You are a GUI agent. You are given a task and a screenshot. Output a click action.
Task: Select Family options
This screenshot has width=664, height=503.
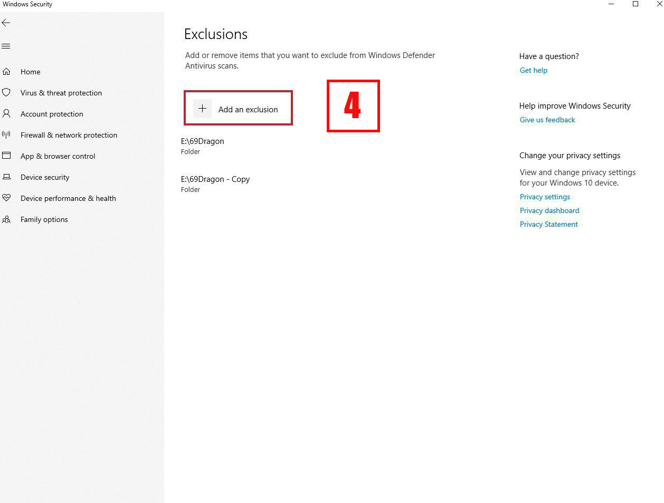point(44,219)
